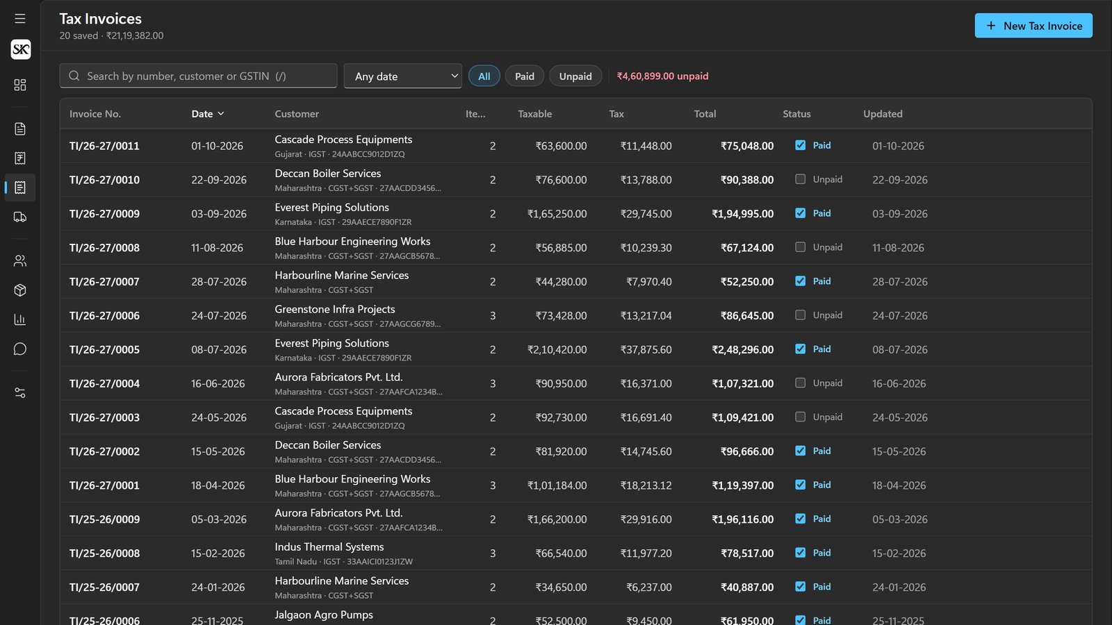Click the Total column header
Viewport: 1112px width, 625px height.
click(x=705, y=114)
